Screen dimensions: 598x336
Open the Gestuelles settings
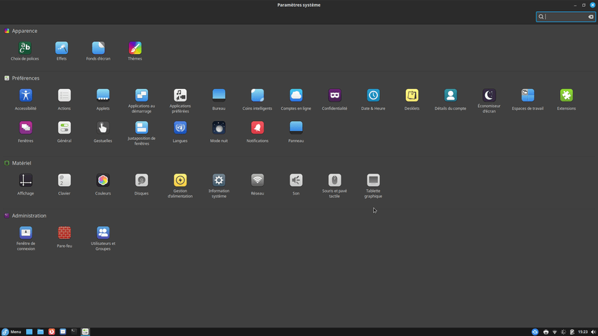[103, 132]
